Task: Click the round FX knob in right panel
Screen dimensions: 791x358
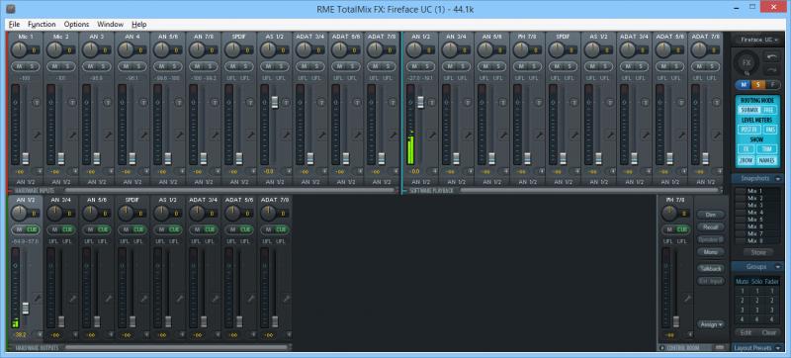Action: (747, 63)
